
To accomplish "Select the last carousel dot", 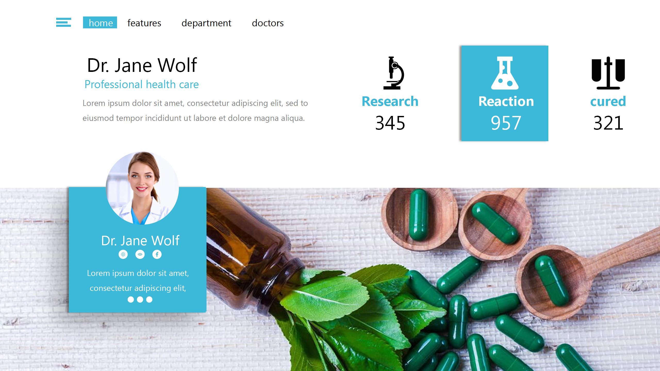I will [149, 299].
